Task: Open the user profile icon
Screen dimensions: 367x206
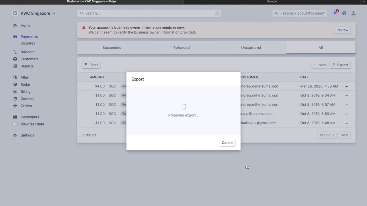Action: 354,13
